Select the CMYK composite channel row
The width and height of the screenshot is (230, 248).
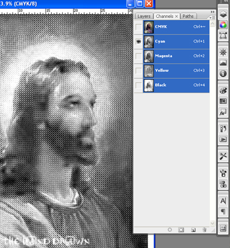click(x=176, y=27)
